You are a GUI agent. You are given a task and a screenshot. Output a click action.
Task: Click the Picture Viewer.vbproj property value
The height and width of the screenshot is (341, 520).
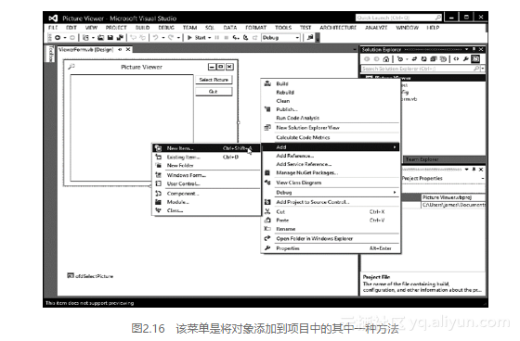click(x=453, y=197)
